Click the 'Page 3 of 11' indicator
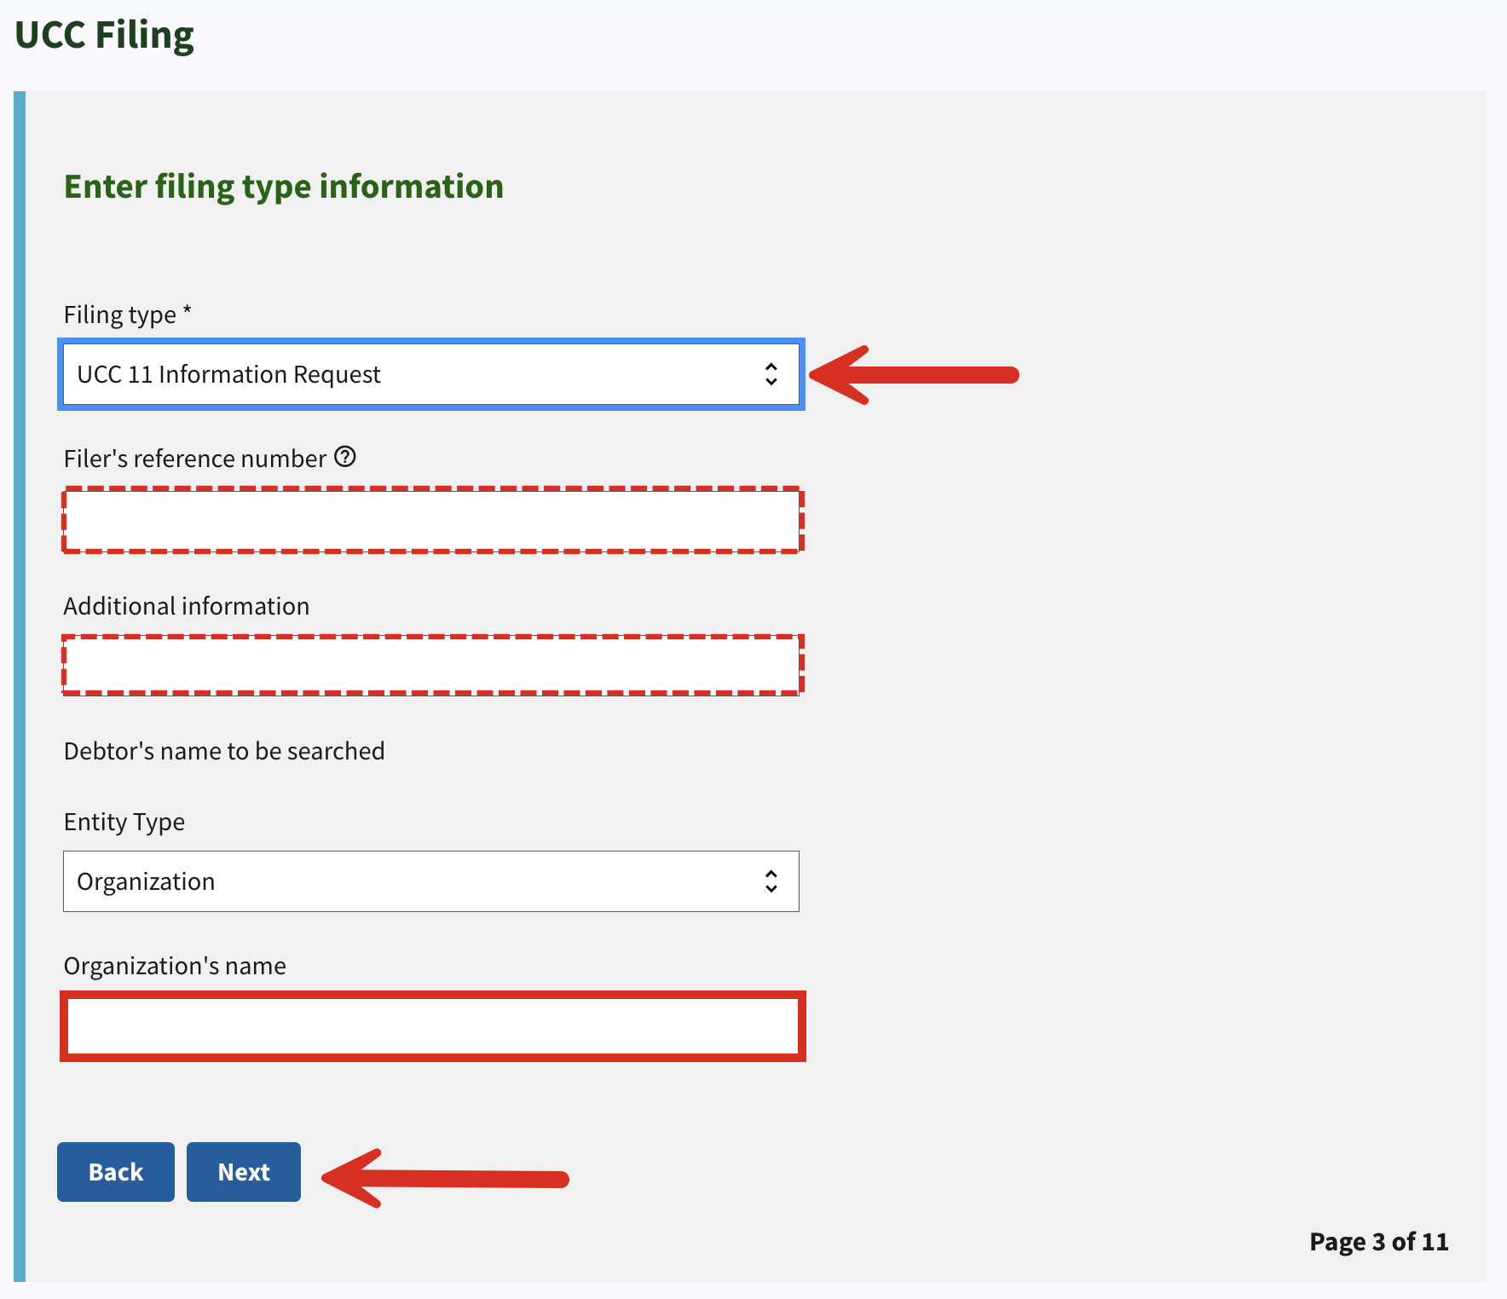This screenshot has width=1507, height=1299. 1379,1242
